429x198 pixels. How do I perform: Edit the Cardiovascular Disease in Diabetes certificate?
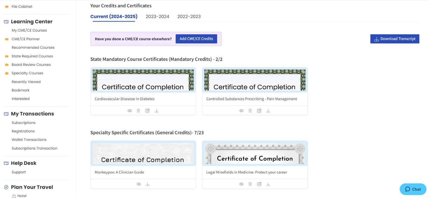[147, 111]
